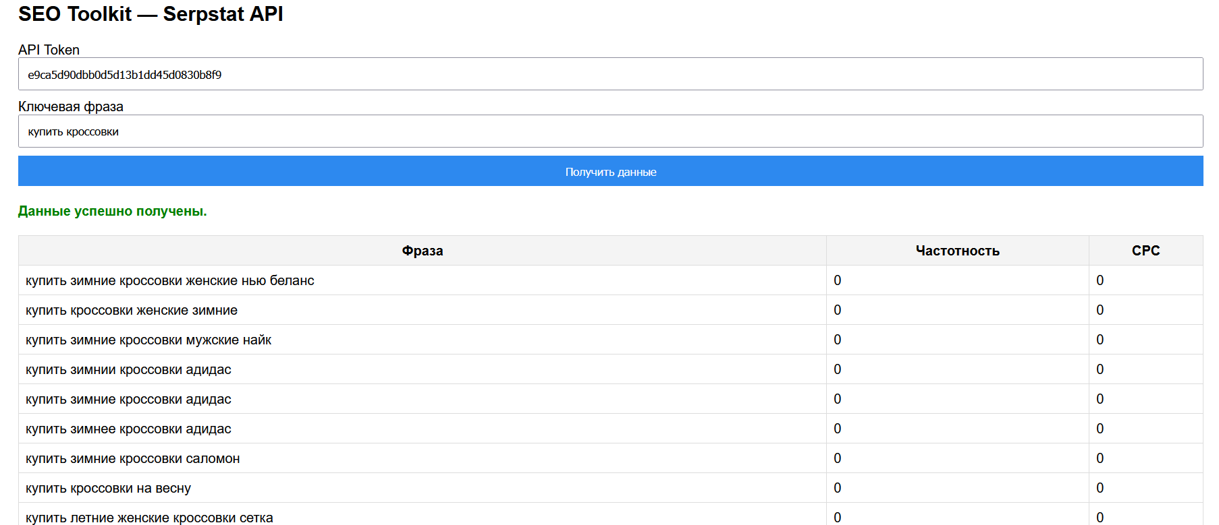Click CPC value for купить зимние кроссовки саломон

click(x=1100, y=458)
